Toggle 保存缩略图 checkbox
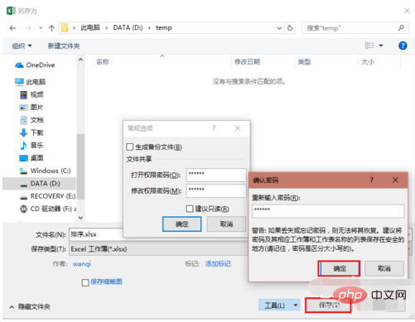 coord(85,282)
